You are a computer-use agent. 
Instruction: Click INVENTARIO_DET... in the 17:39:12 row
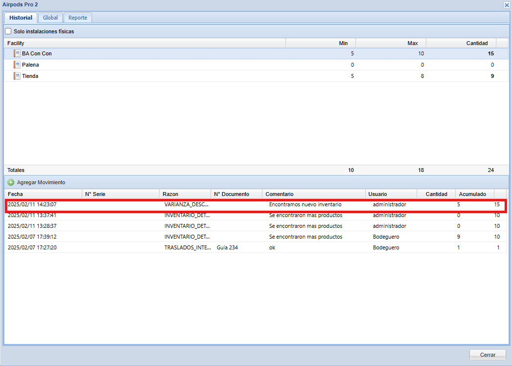(x=187, y=237)
